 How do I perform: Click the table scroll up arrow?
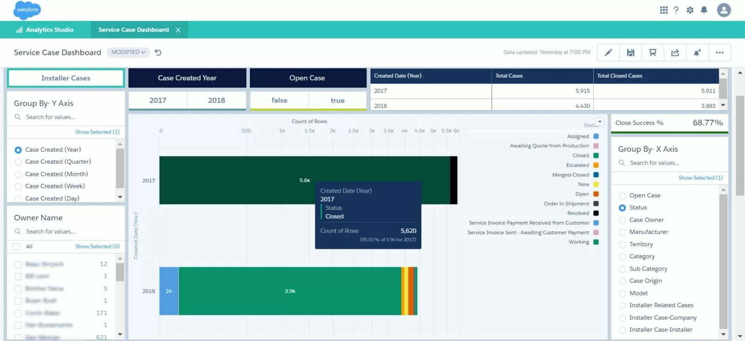click(723, 74)
